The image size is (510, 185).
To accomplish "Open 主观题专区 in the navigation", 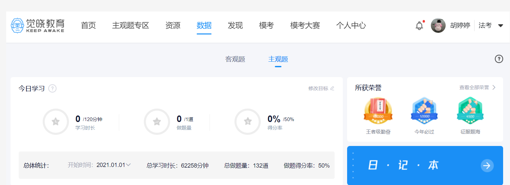I will [131, 25].
